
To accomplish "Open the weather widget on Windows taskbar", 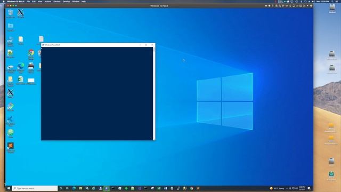I will pyautogui.click(x=277, y=188).
